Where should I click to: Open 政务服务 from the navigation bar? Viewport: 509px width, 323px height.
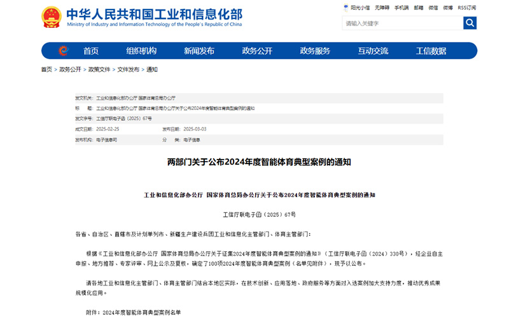[x=315, y=51]
